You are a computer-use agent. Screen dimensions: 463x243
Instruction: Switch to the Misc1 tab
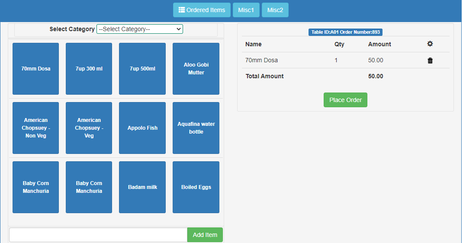click(246, 10)
